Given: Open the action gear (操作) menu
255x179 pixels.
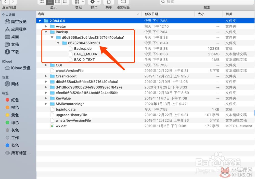Looking at the screenshot, I should (x=95, y=2).
